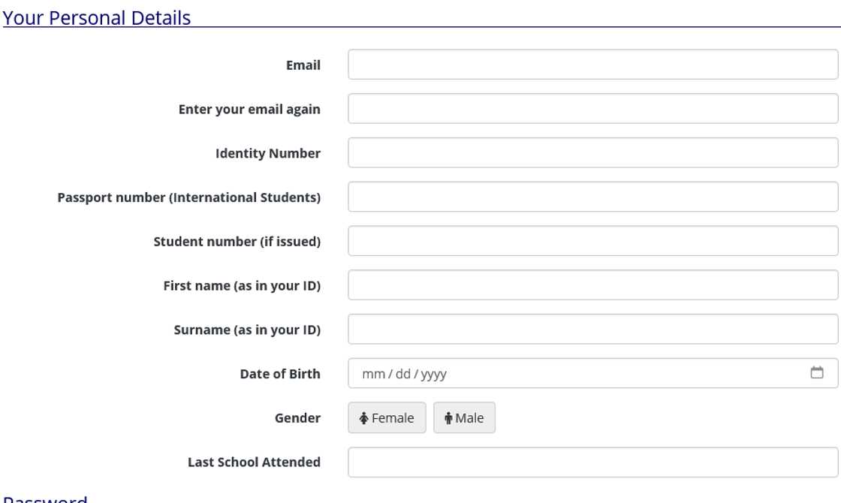Focus the Passport number input field
Viewport: 841px width, 503px height.
coord(592,197)
